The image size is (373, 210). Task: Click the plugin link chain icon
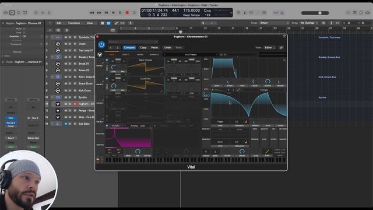click(x=281, y=48)
